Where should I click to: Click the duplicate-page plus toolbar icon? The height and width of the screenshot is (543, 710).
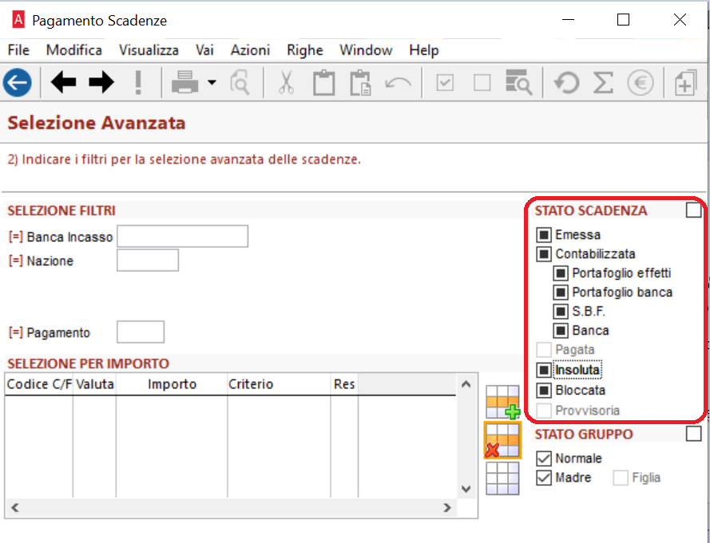tap(685, 83)
